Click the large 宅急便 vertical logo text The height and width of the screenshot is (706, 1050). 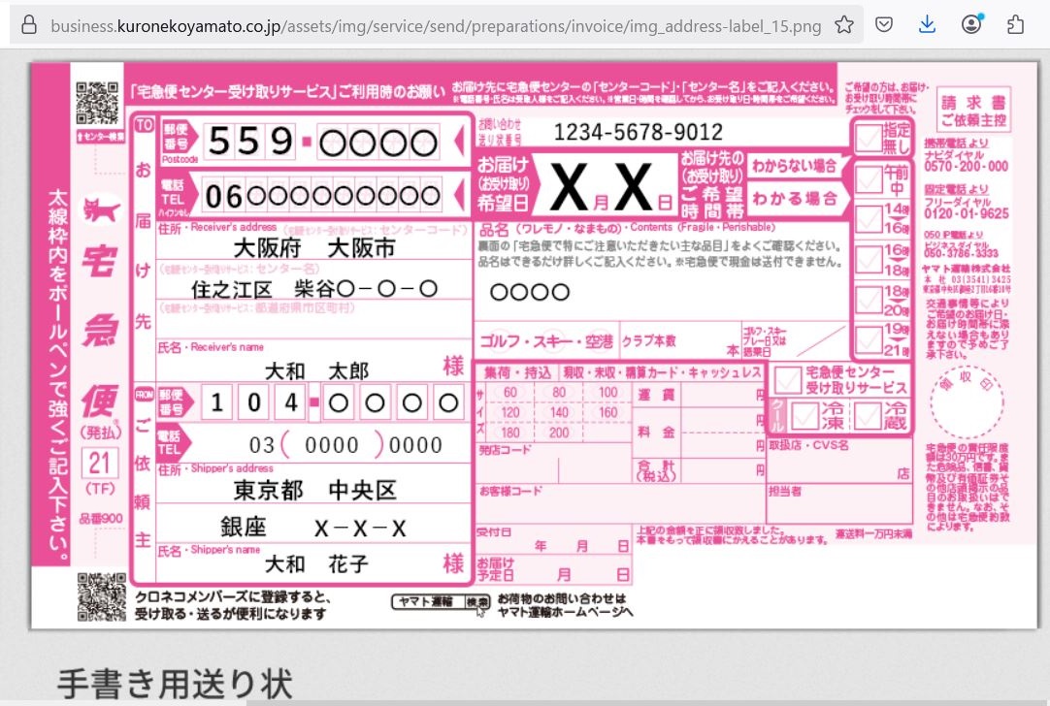click(x=101, y=331)
